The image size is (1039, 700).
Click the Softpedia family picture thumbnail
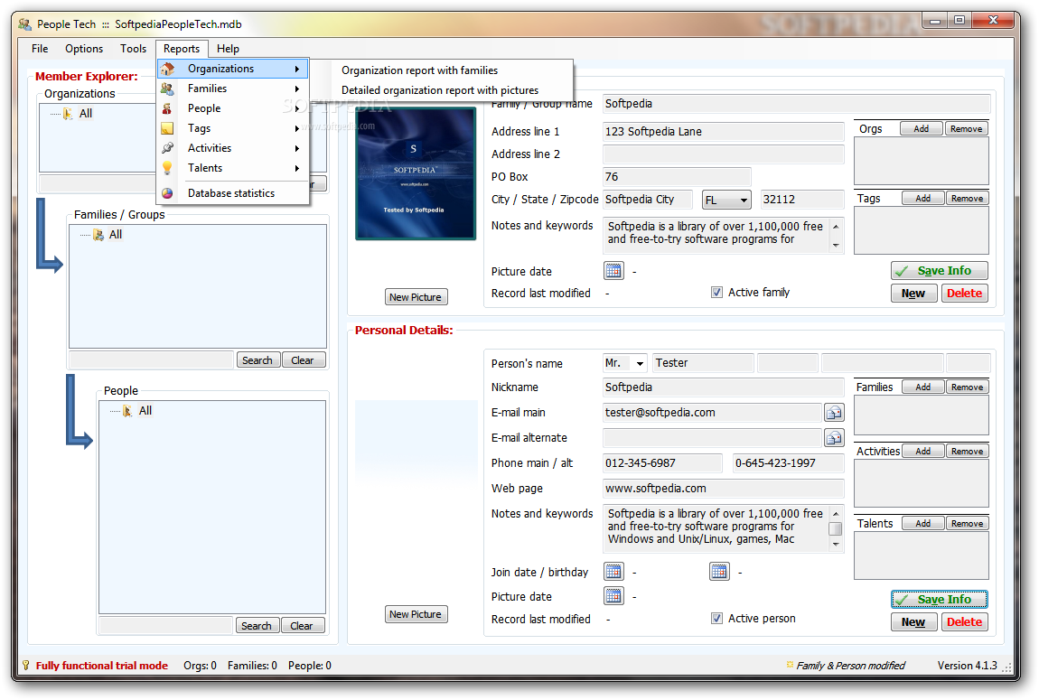[416, 173]
